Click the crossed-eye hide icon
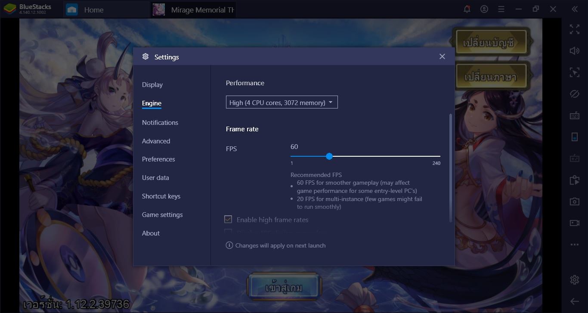The image size is (588, 313). 575,94
